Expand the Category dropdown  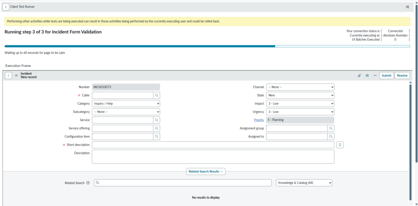(126, 103)
